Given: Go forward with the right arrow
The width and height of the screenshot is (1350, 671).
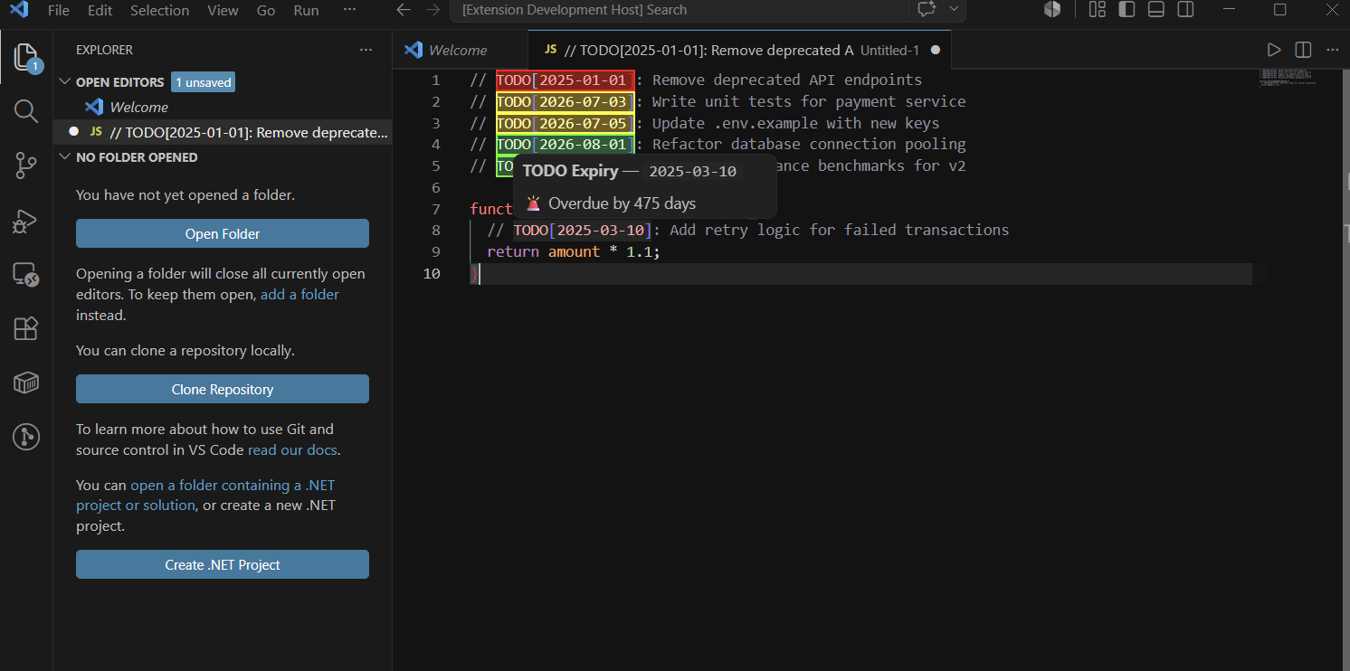Looking at the screenshot, I should (433, 10).
